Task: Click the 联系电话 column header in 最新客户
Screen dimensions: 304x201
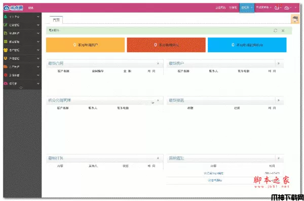Action: [x=244, y=71]
